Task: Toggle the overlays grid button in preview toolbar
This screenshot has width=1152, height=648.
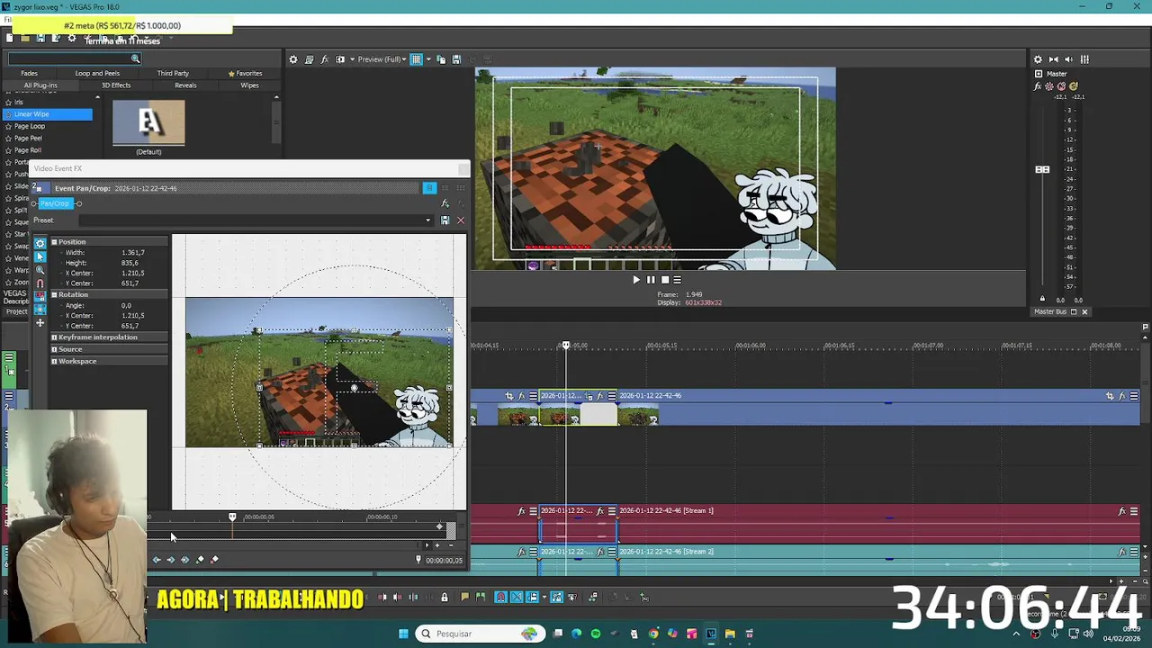Action: 416,59
